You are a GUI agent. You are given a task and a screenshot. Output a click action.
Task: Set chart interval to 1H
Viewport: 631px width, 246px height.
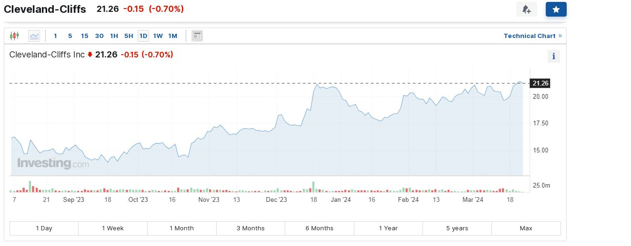[x=114, y=36]
